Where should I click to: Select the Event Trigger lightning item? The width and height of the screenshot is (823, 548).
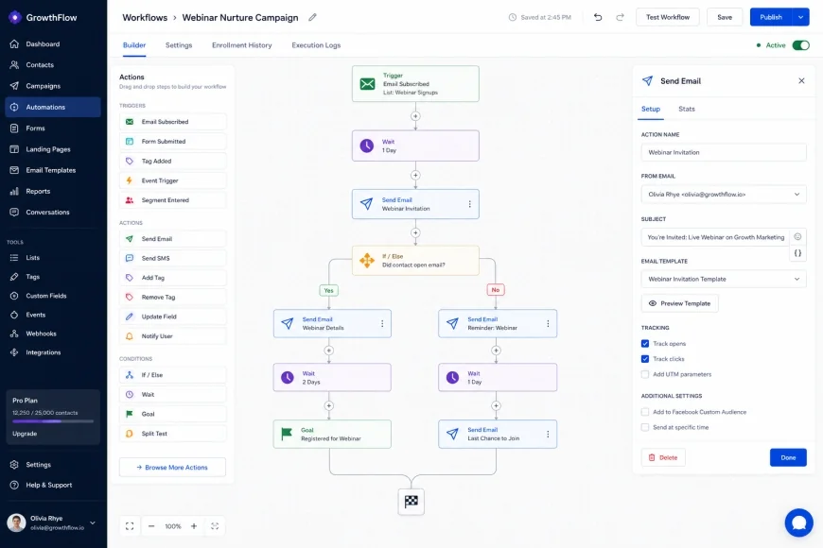click(173, 180)
